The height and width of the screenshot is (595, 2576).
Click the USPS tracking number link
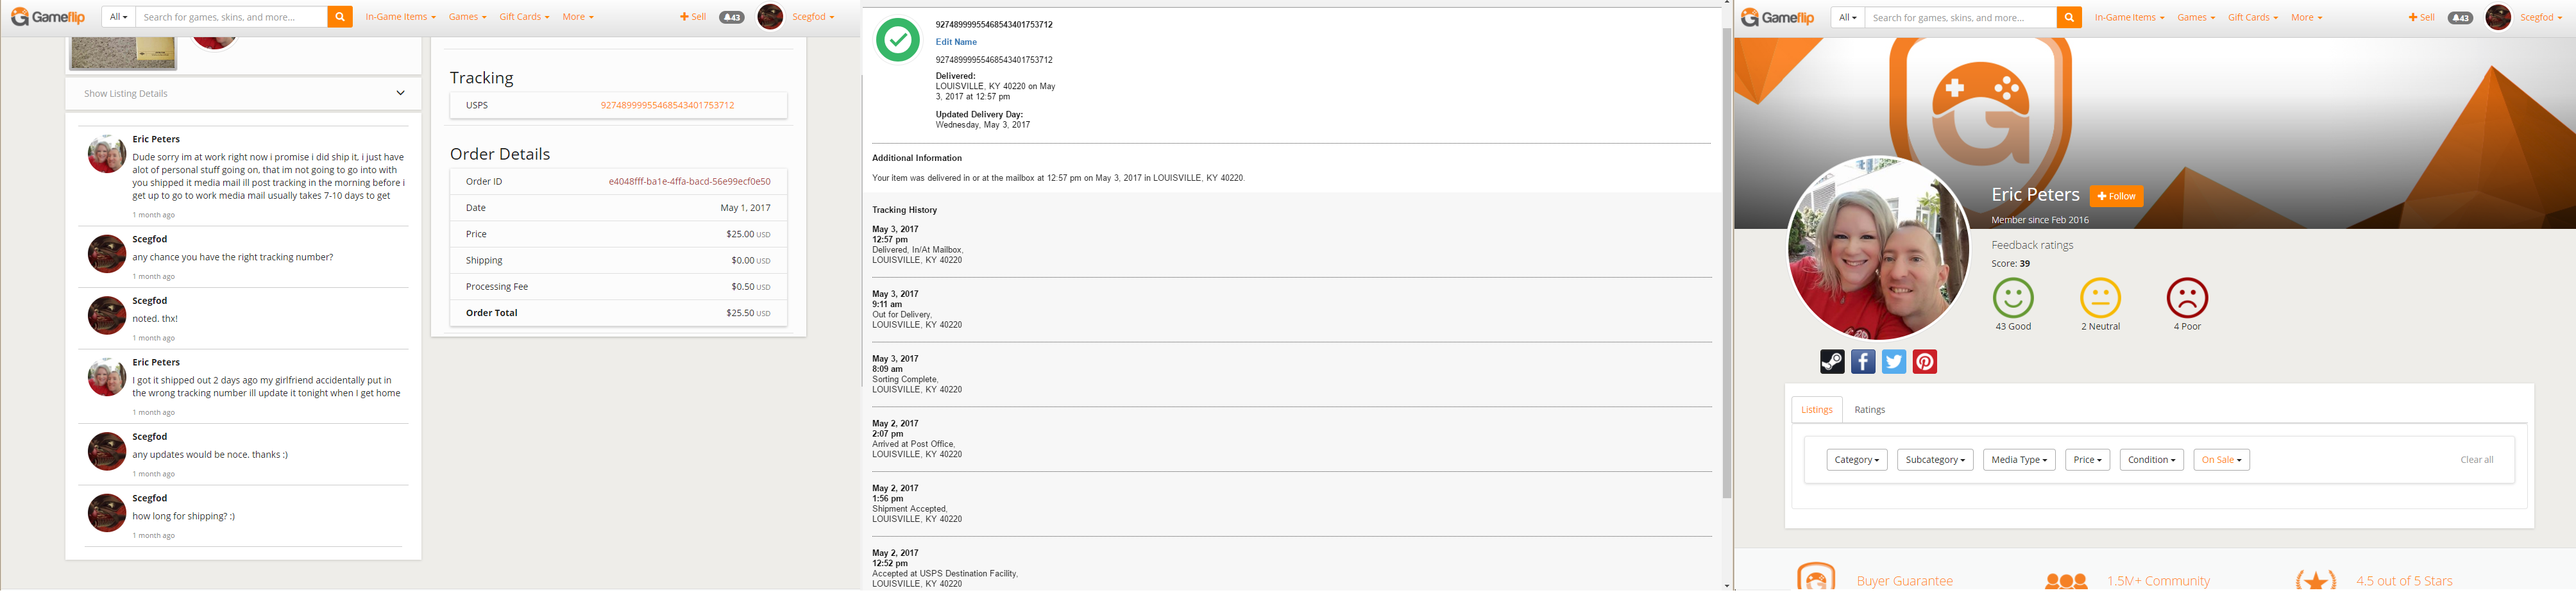[667, 105]
